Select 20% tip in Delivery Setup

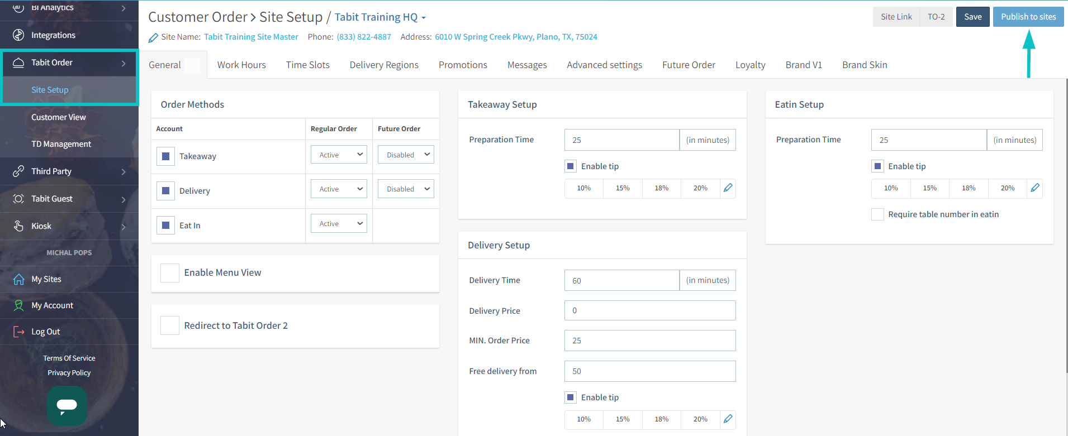[x=700, y=419]
